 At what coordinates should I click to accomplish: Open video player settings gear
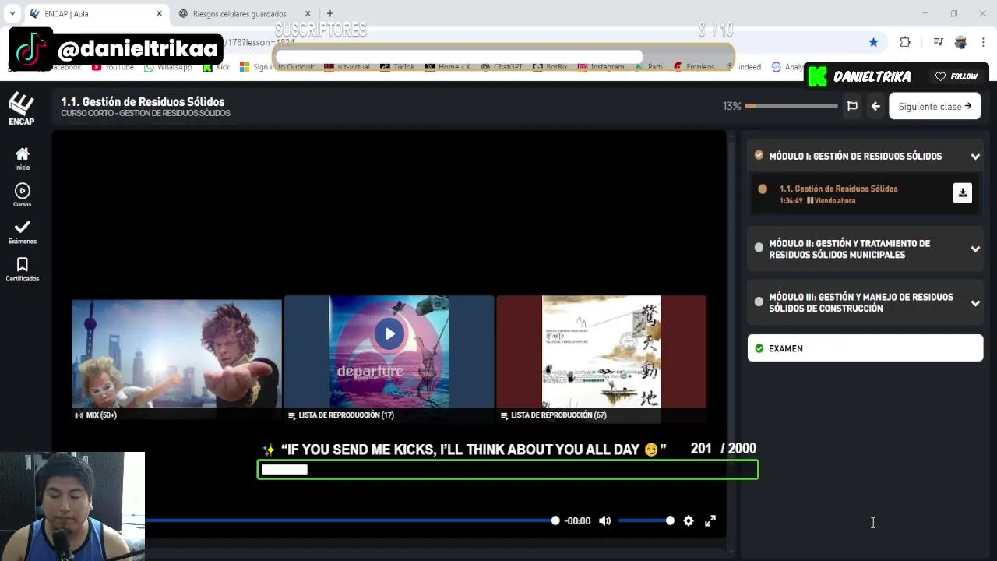click(689, 520)
